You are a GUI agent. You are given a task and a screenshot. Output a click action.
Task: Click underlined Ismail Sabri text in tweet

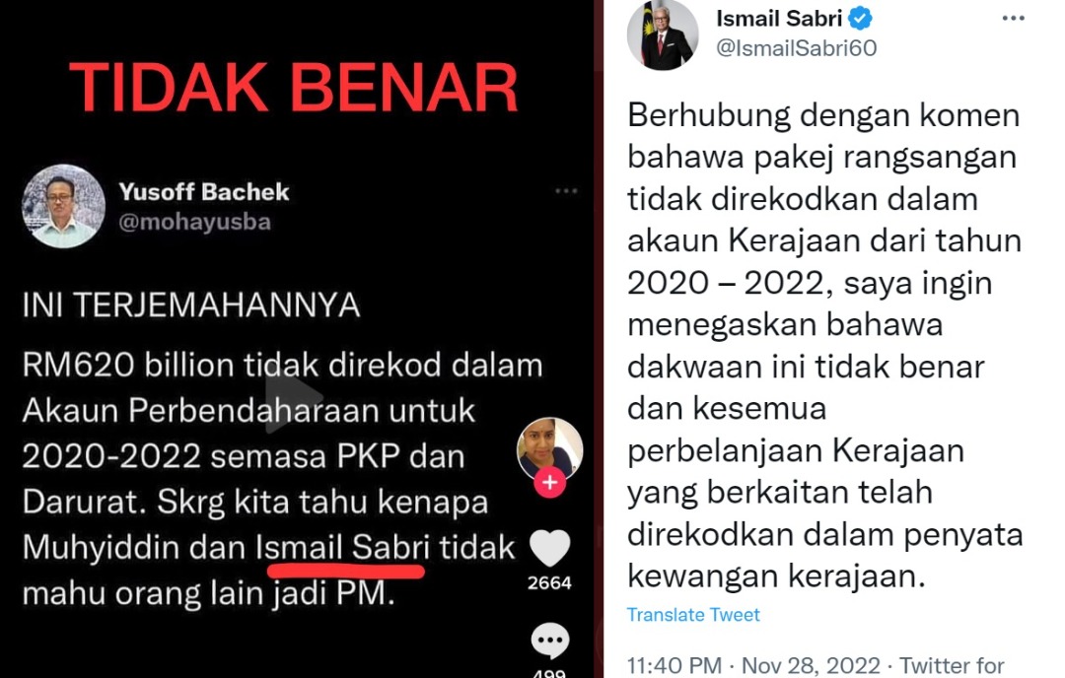coord(343,548)
